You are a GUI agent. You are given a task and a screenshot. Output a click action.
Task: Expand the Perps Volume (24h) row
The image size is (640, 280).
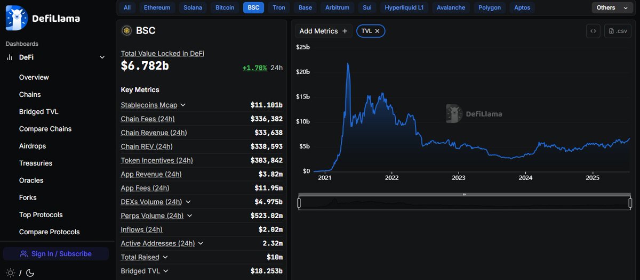190,216
